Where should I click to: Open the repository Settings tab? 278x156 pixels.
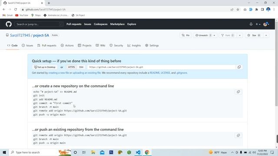point(152,45)
